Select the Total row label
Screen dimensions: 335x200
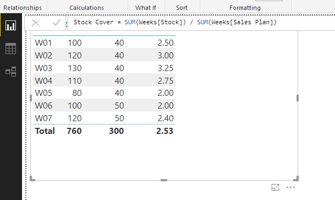(x=45, y=131)
